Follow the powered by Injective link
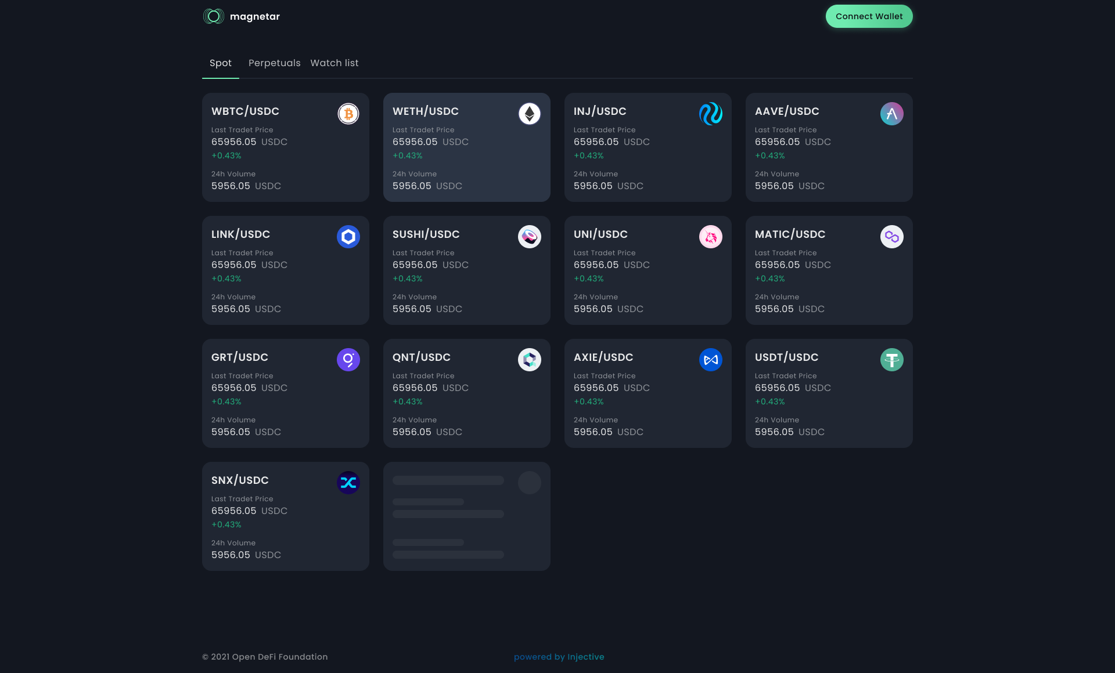Screen dimensions: 1115x673 [559, 657]
